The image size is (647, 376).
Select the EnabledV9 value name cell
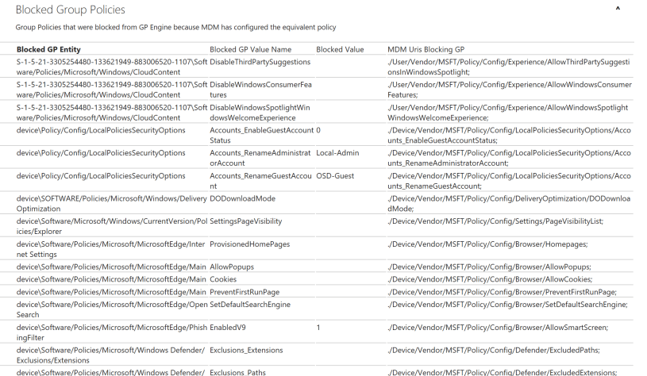click(x=229, y=327)
